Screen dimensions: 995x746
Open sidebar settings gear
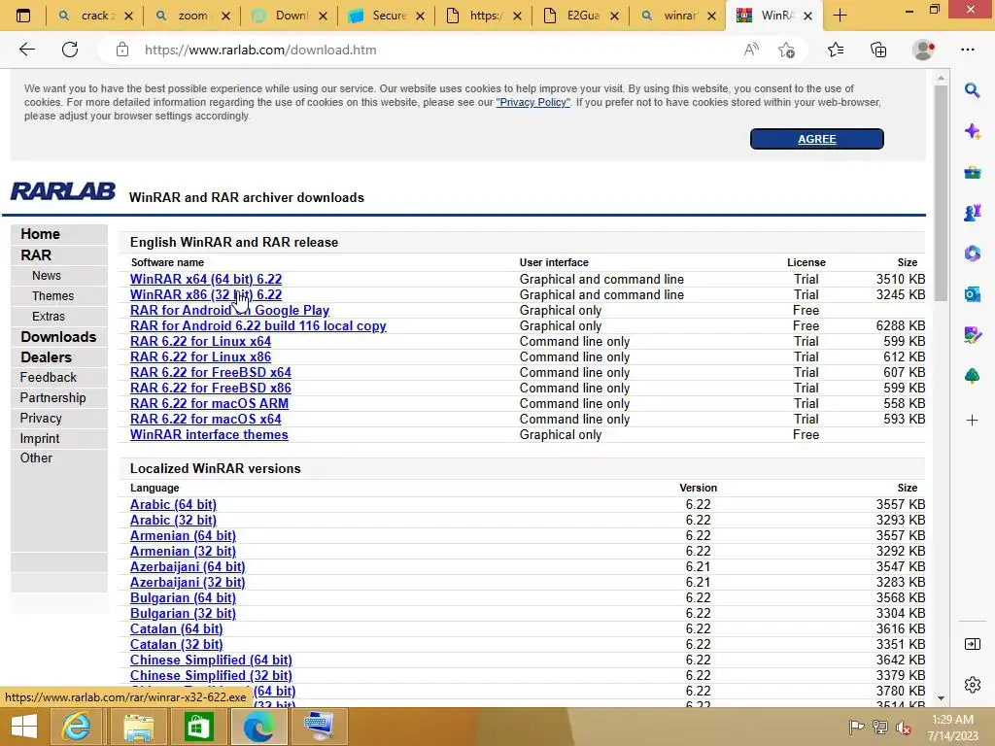972,685
